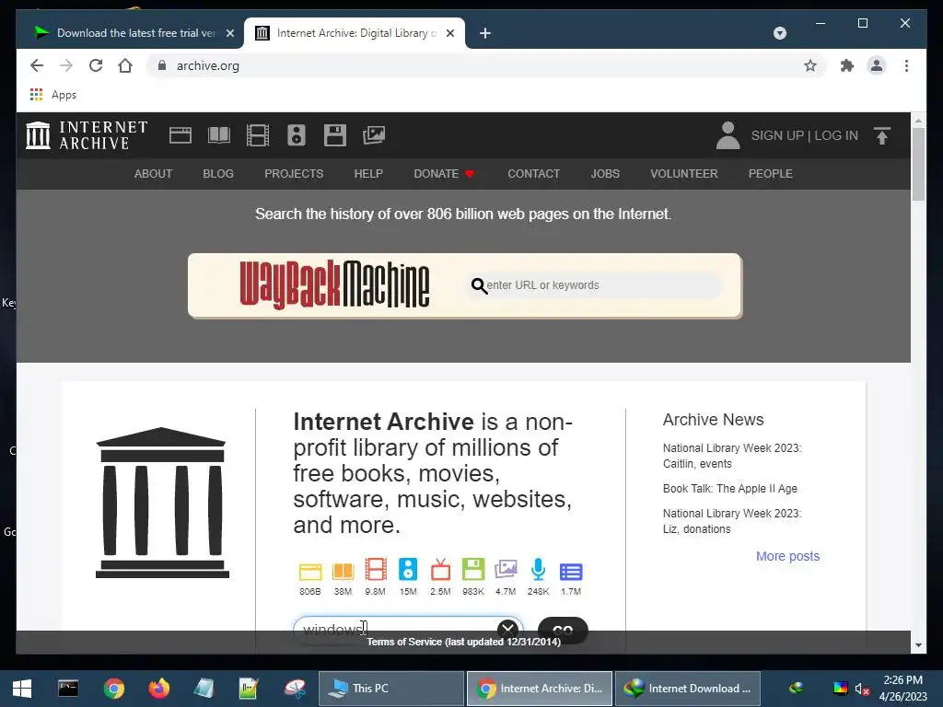The width and height of the screenshot is (943, 707).
Task: Clear the windows search box with X
Action: 507,629
